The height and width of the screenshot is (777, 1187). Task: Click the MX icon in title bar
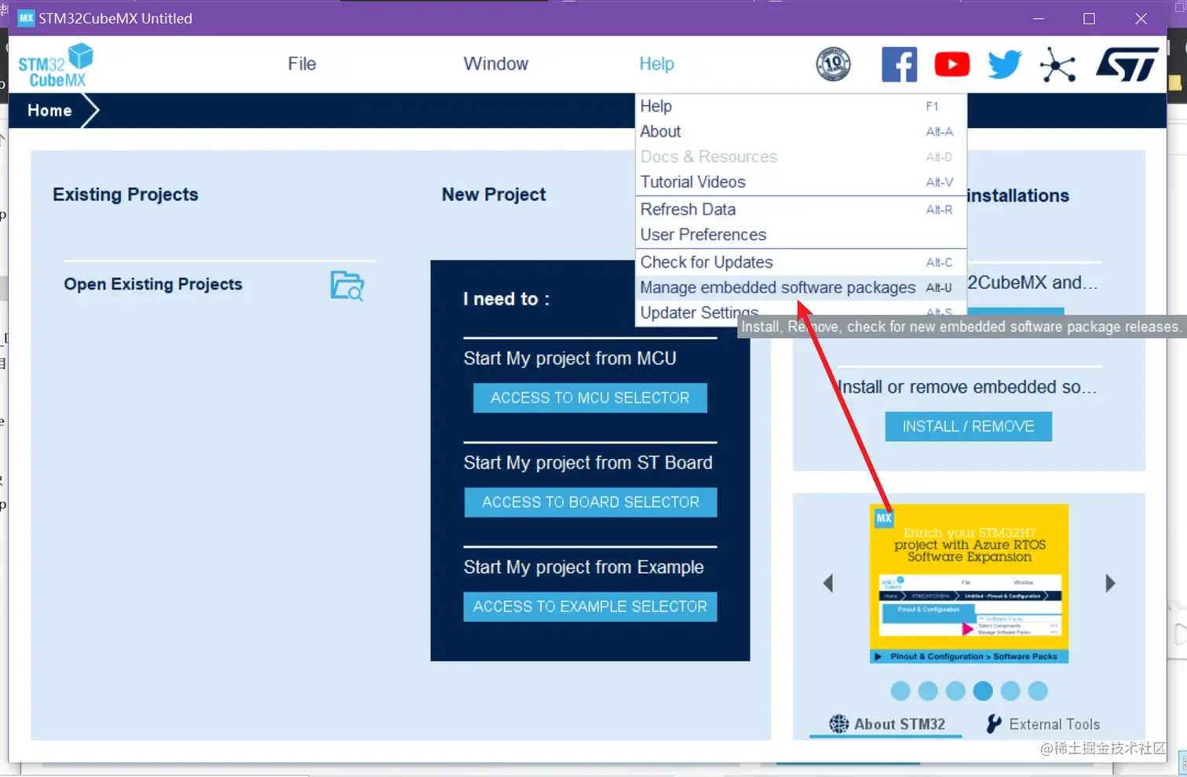point(26,18)
